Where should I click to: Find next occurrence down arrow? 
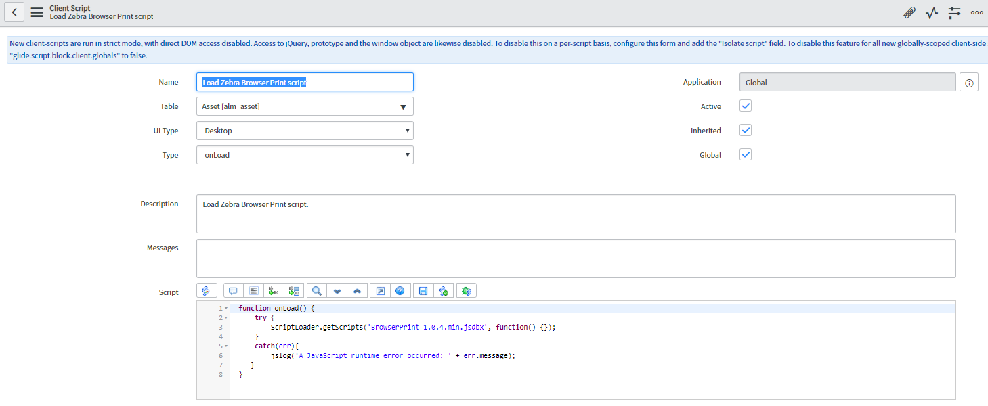click(x=337, y=290)
